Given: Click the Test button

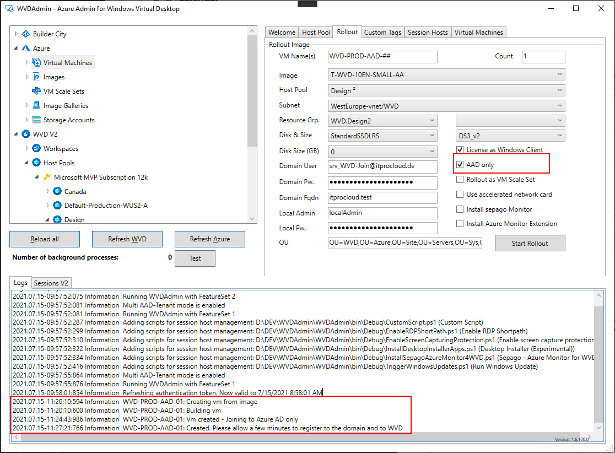Looking at the screenshot, I should [x=195, y=258].
